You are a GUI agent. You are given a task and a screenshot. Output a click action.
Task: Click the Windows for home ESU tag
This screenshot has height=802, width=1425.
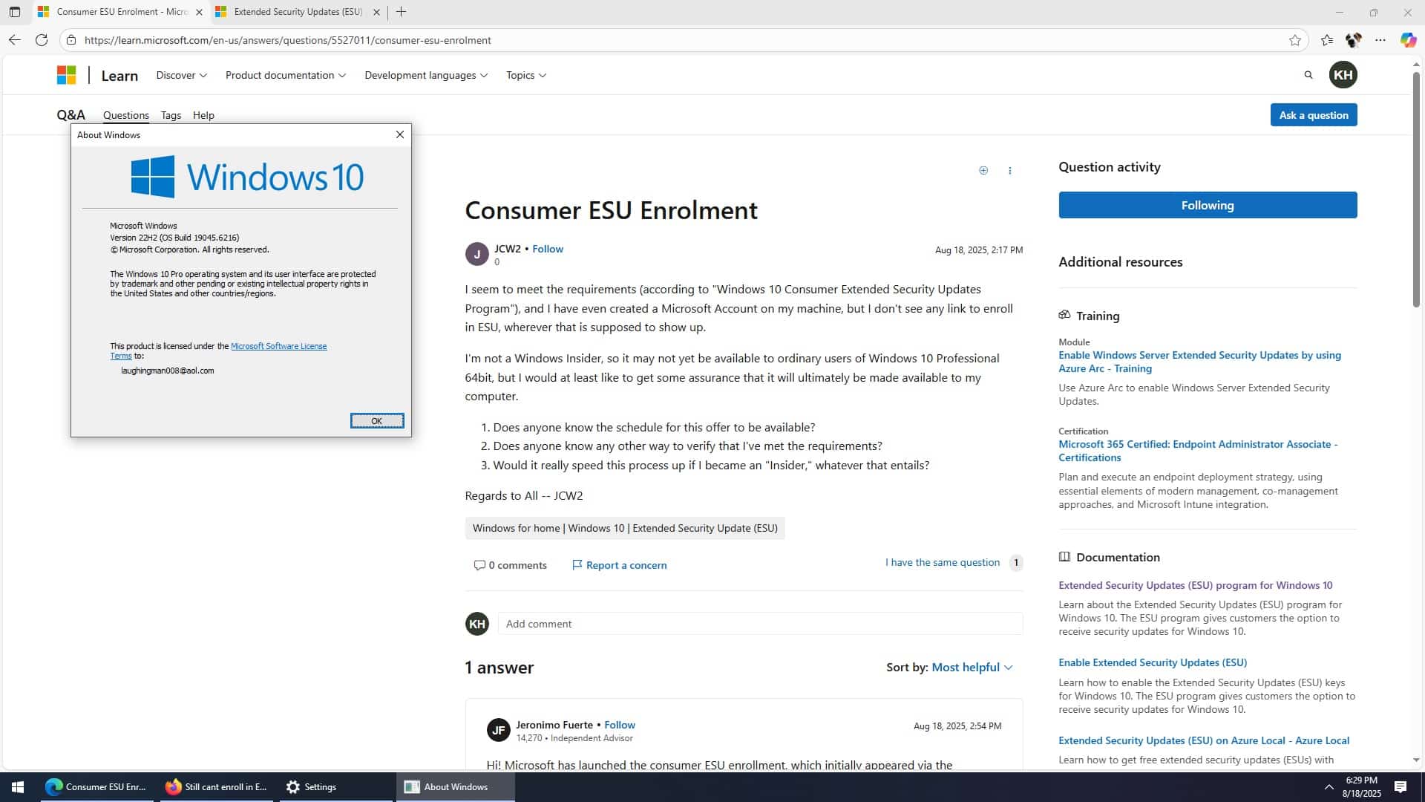pyautogui.click(x=625, y=528)
